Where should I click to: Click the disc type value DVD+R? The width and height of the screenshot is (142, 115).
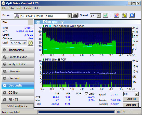(29, 28)
